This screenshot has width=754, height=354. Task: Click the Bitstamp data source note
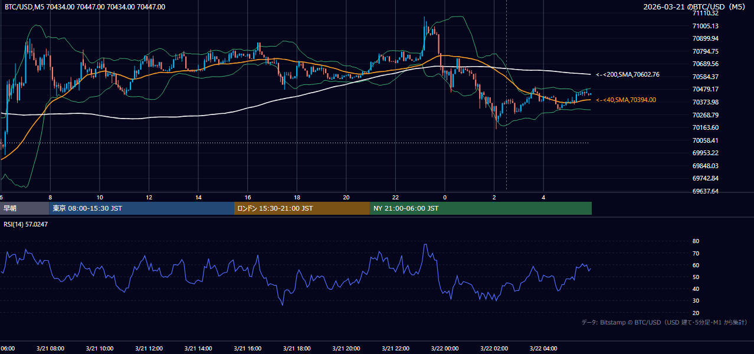664,322
